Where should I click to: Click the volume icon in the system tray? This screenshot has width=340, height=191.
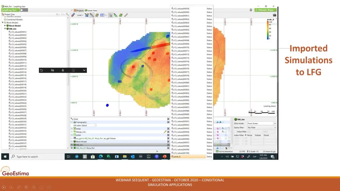pos(227,157)
